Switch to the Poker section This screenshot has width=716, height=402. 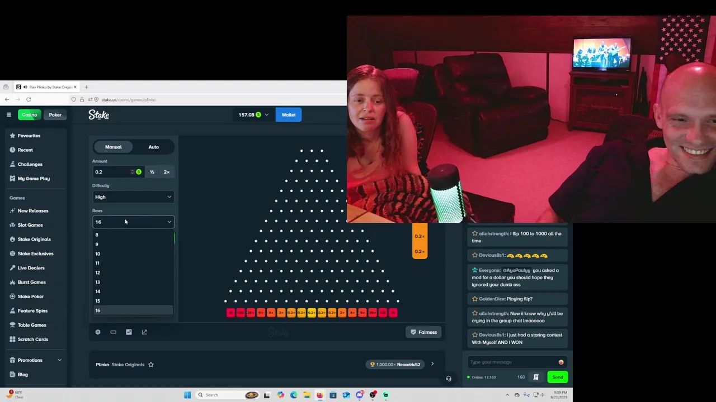(x=55, y=114)
